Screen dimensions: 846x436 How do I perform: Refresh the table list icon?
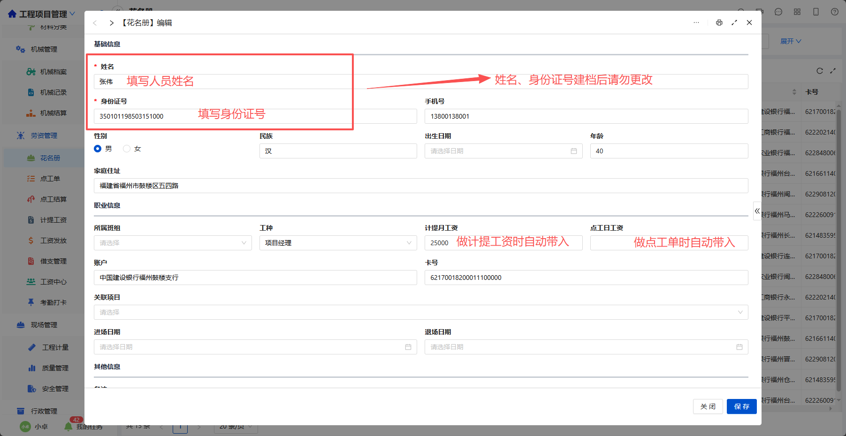pyautogui.click(x=820, y=71)
